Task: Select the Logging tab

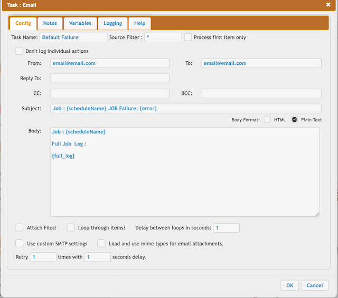Action: (112, 23)
